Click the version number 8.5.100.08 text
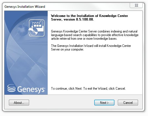 click(85, 19)
